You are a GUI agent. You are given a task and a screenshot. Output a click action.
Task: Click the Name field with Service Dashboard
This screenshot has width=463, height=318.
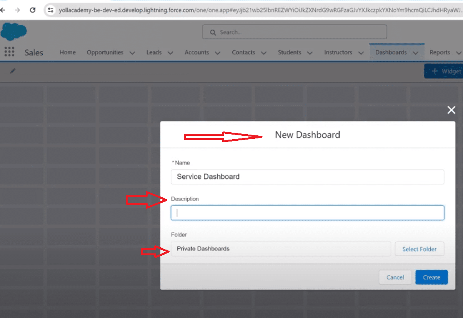(308, 177)
